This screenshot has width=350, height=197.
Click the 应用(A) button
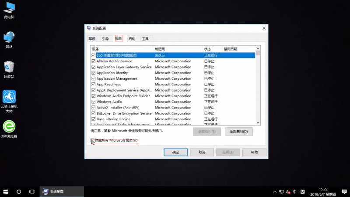pos(228,152)
